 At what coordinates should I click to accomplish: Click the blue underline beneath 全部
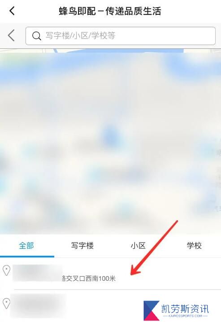click(x=27, y=256)
